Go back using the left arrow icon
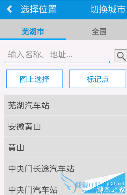 pyautogui.click(x=9, y=9)
